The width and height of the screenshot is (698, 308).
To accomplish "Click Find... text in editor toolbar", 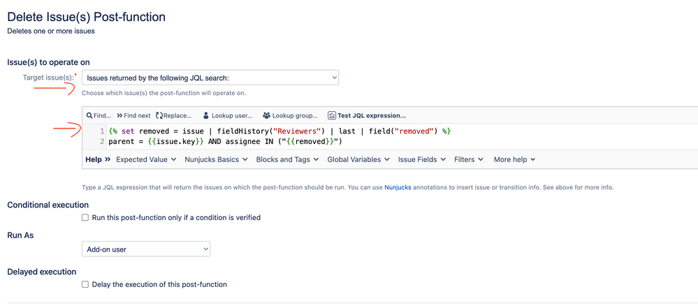I will [x=102, y=116].
